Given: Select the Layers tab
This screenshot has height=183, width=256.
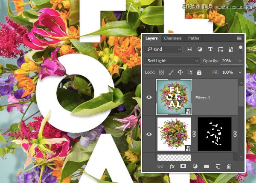Looking at the screenshot, I should (x=151, y=38).
